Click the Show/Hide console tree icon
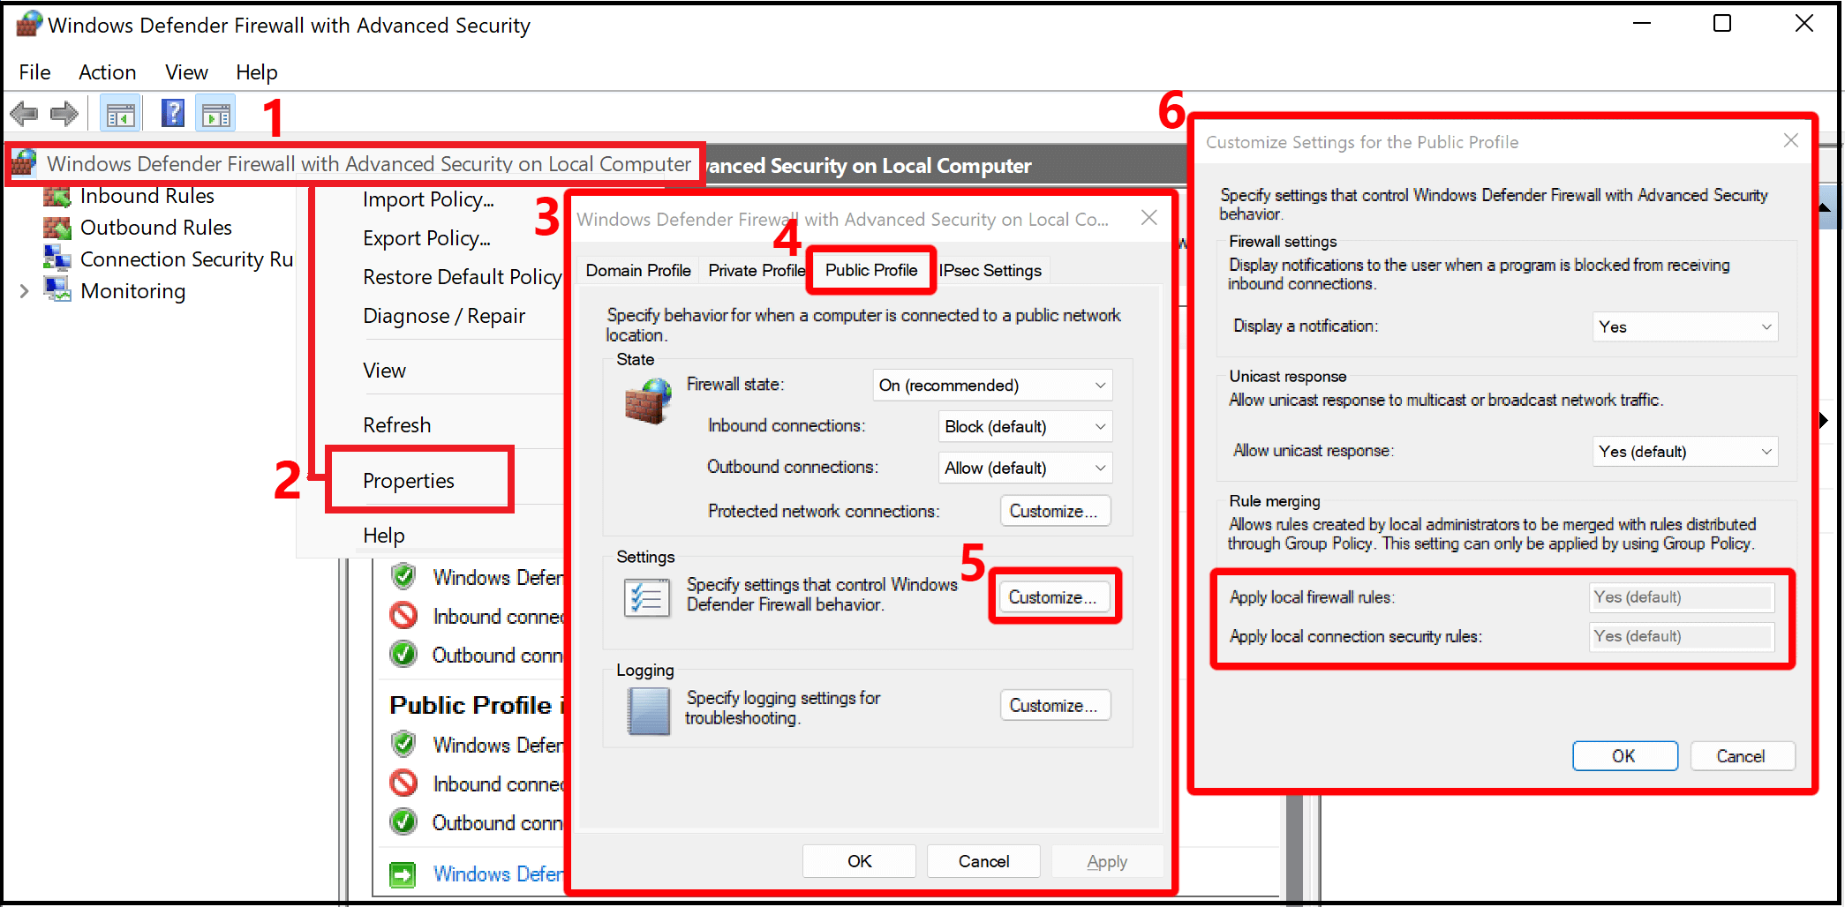The height and width of the screenshot is (907, 1845). point(120,113)
